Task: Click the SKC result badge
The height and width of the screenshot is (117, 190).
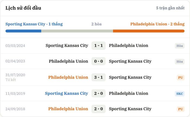Action: pos(180,94)
